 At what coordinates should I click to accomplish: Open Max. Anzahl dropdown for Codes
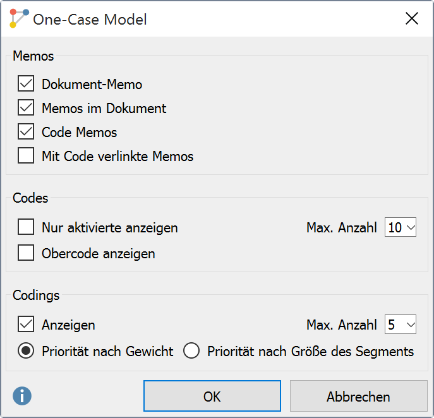point(401,227)
